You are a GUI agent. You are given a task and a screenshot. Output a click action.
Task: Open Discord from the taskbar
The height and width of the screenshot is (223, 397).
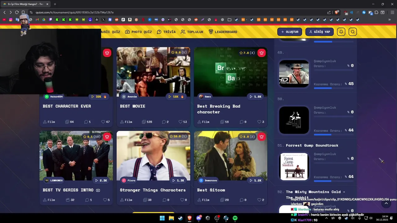click(x=199, y=218)
